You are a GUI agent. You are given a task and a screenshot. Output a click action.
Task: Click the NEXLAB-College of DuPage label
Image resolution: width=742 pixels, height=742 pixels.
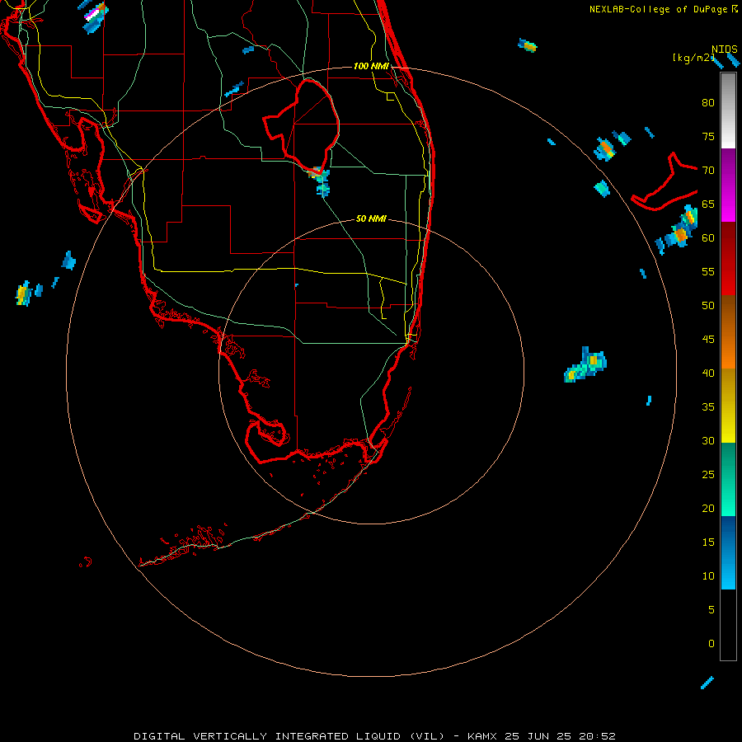coord(663,9)
